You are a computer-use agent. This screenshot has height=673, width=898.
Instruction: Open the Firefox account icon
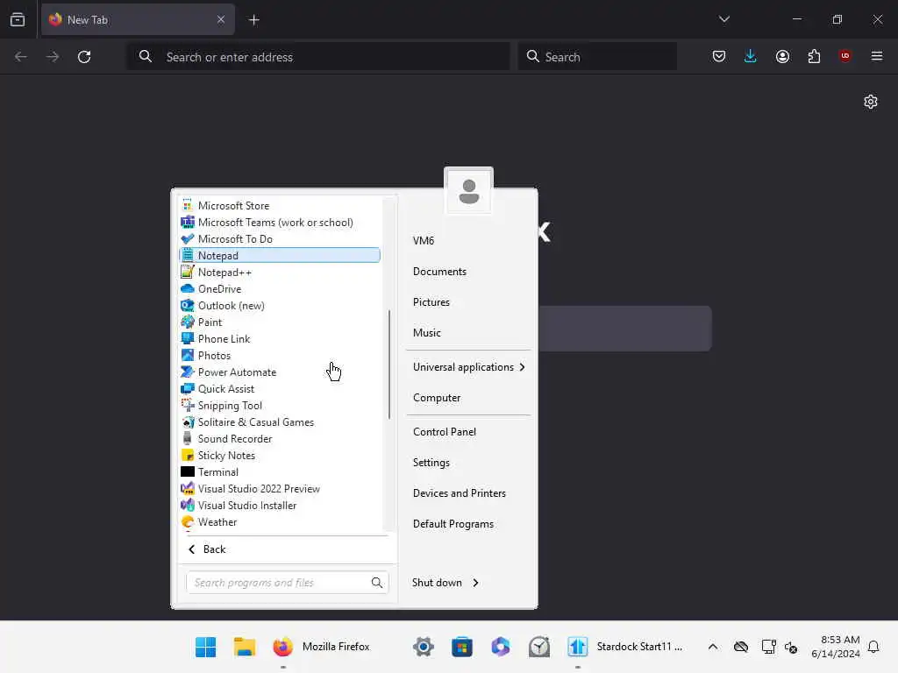[x=782, y=56]
